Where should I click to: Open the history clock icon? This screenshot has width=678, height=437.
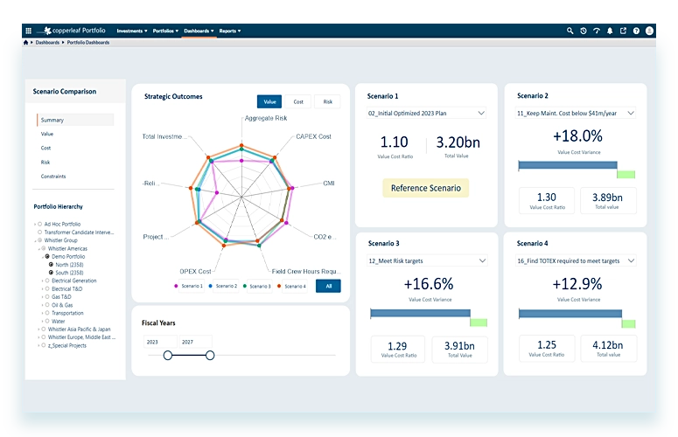tap(584, 31)
